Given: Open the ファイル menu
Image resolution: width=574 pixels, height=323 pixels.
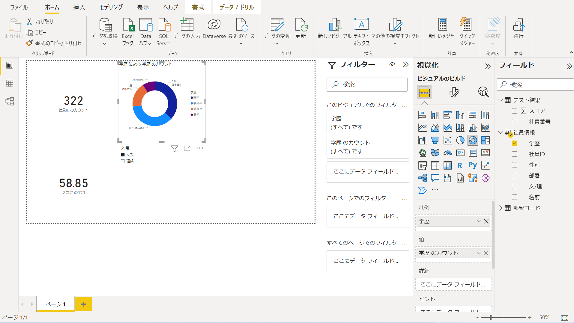Looking at the screenshot, I should [x=19, y=7].
